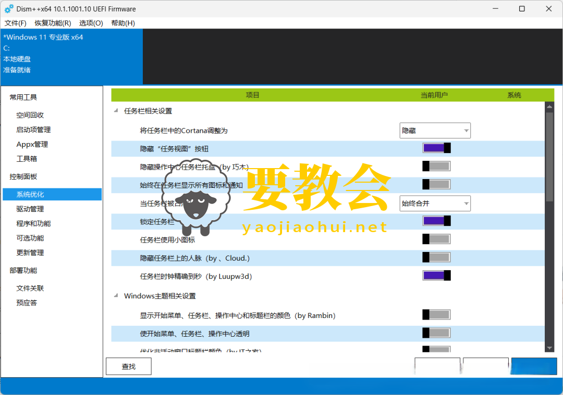The image size is (563, 395).
Task: Click the 隐藏任务栏上的人脉 row label
Action: [194, 258]
